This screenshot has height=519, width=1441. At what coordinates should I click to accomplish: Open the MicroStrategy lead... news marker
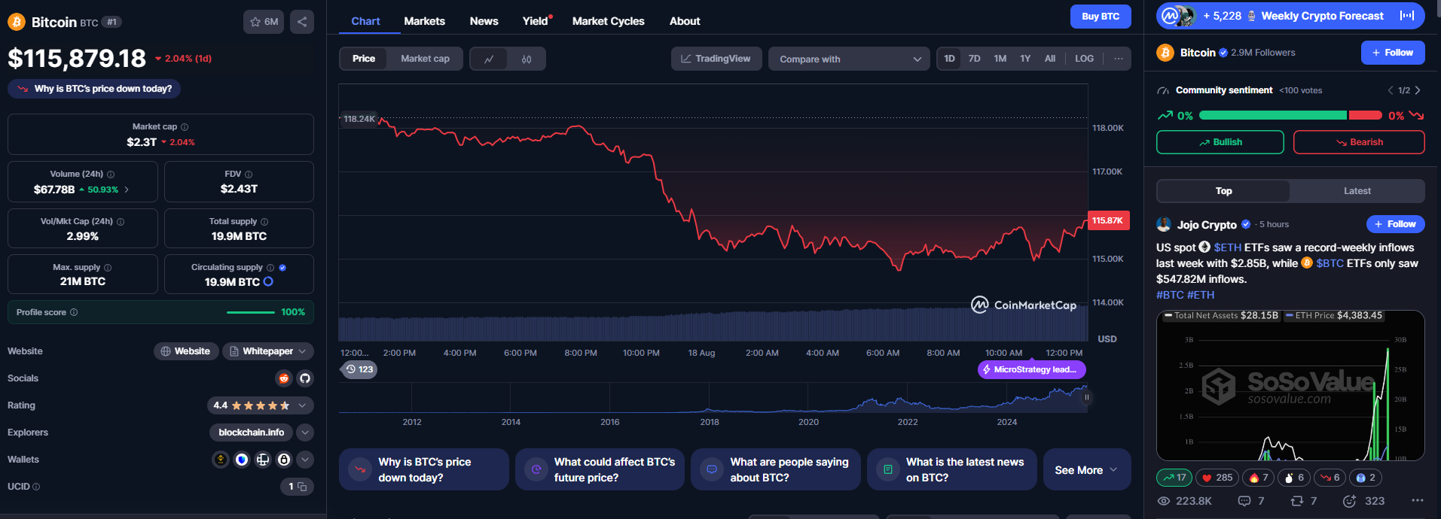(x=1032, y=369)
